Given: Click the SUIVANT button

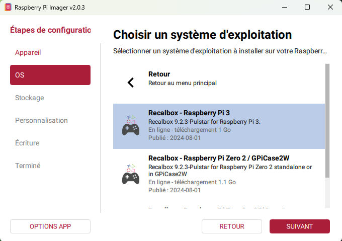Looking at the screenshot, I should tap(299, 226).
